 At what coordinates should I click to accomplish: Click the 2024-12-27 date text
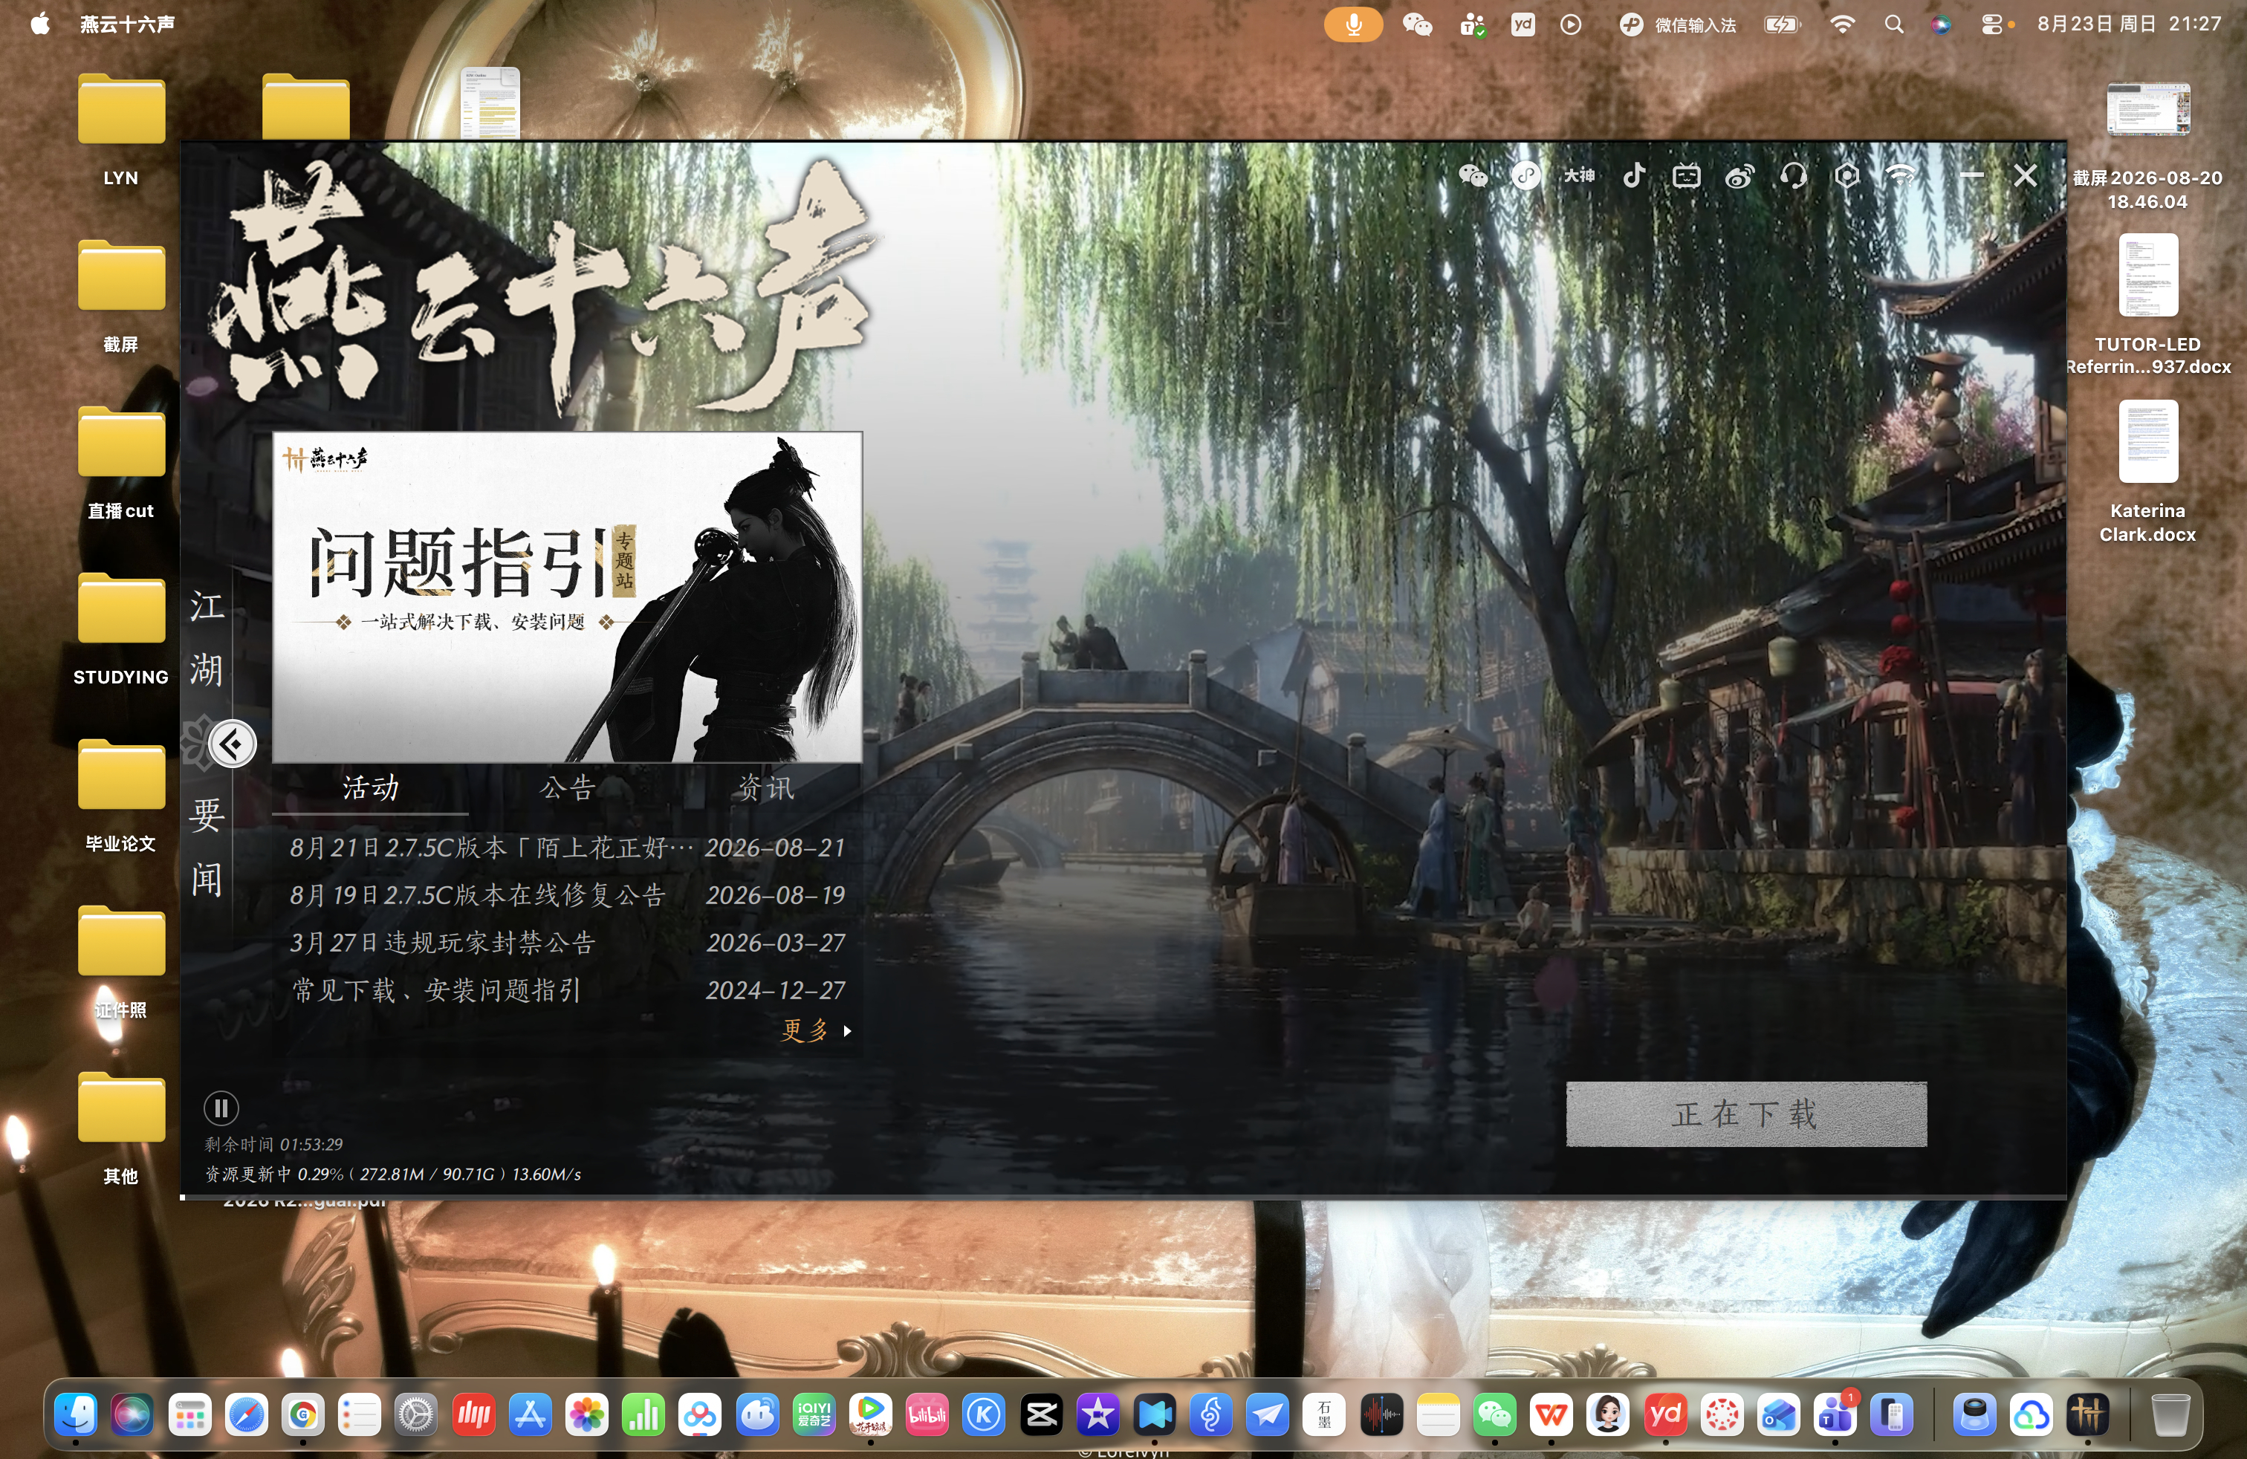click(x=775, y=990)
